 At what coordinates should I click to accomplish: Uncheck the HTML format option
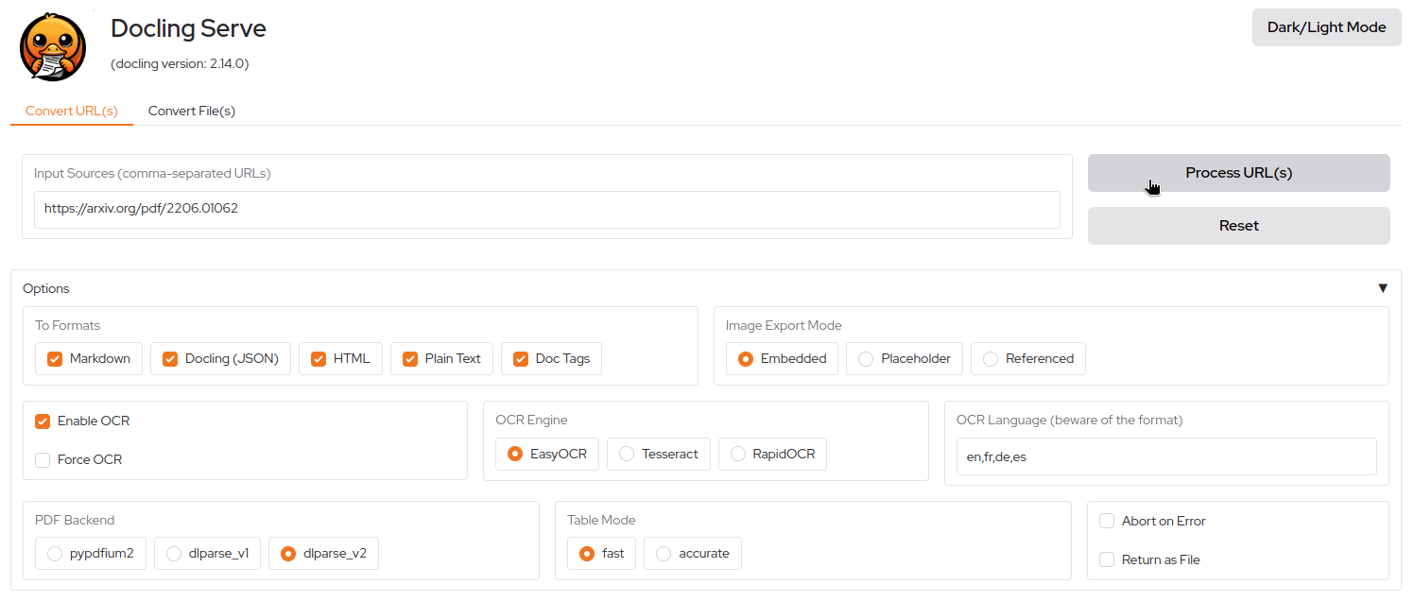(x=316, y=358)
